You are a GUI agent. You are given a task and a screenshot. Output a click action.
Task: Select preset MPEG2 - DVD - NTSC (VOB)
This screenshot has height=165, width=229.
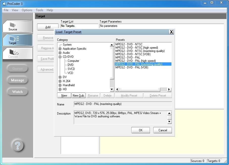(x=133, y=54)
